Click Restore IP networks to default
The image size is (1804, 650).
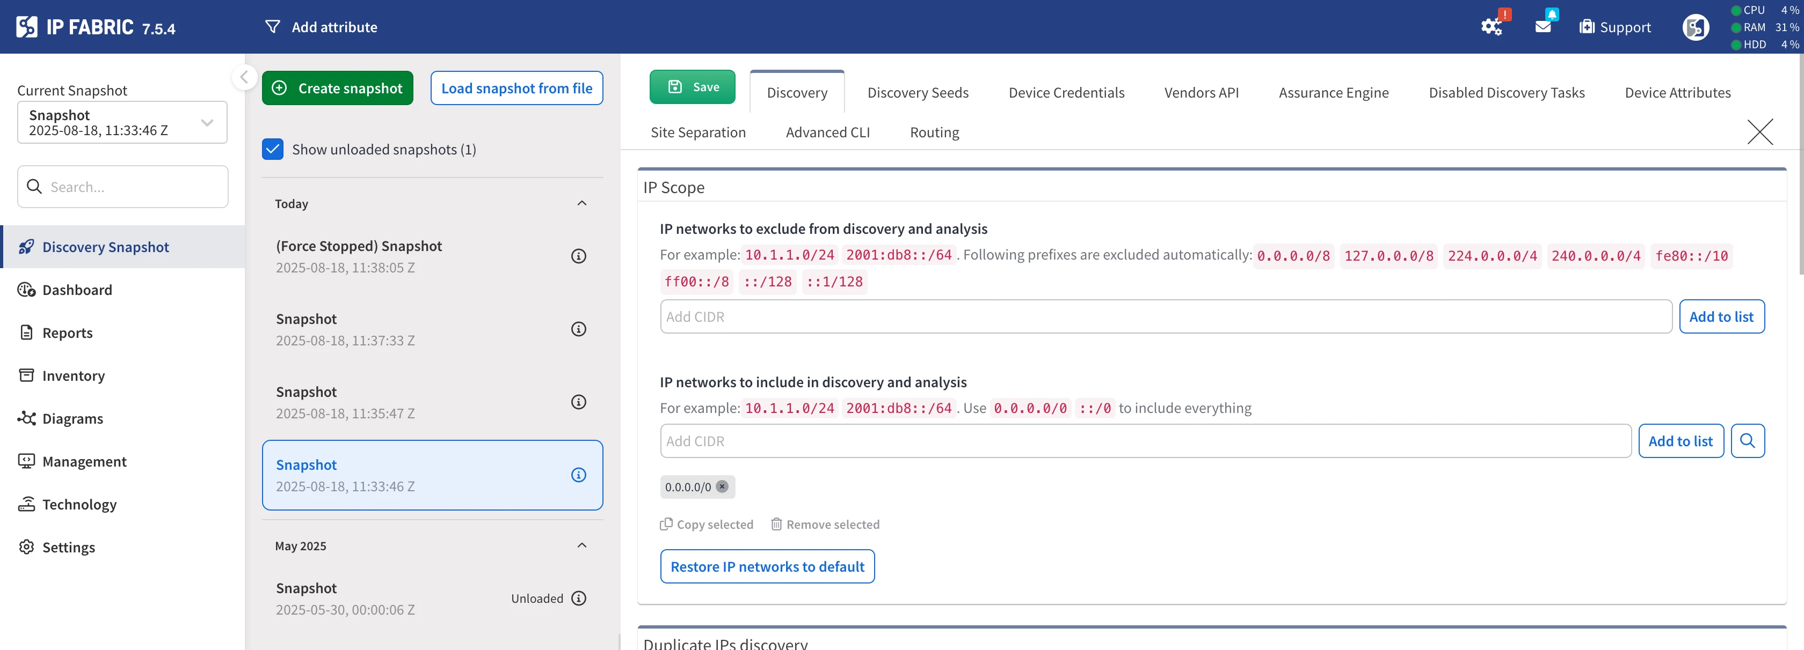point(767,566)
